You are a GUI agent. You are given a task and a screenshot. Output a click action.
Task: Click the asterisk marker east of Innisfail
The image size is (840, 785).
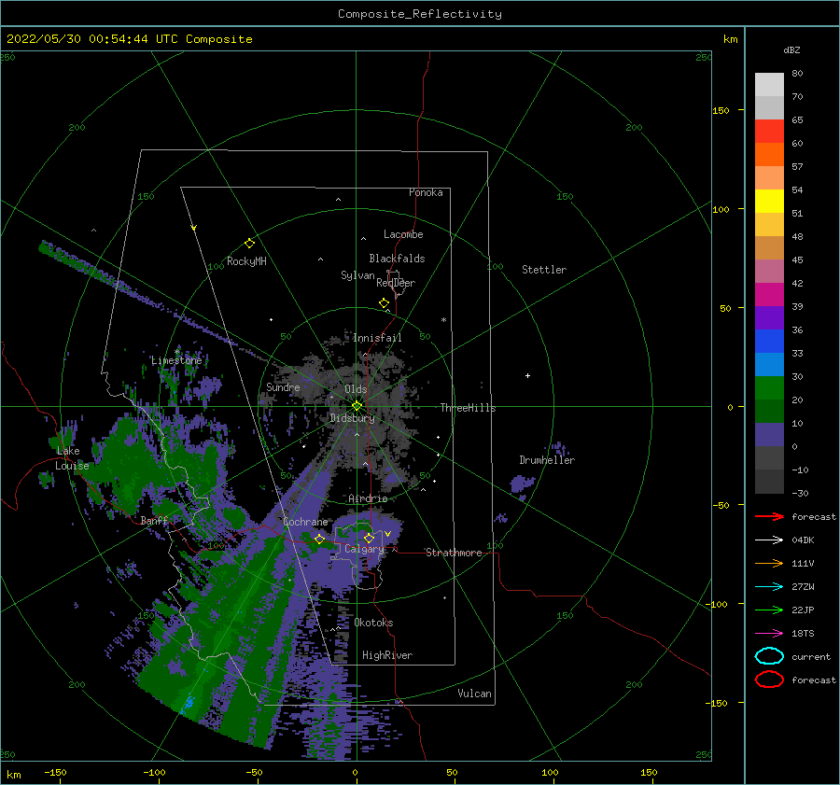443,320
